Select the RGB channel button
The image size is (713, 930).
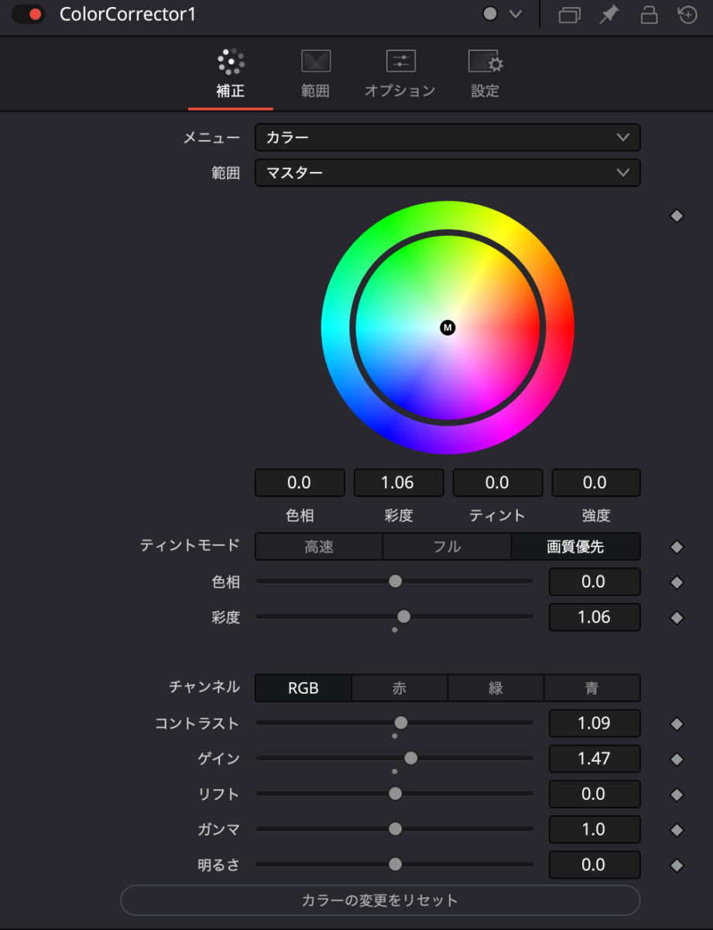[x=303, y=688]
